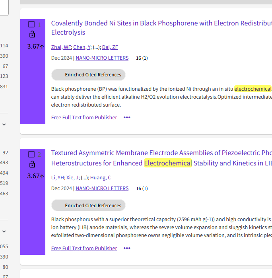Expand the upper chevron in left filter panel
This screenshot has height=278, width=272.
4,124
